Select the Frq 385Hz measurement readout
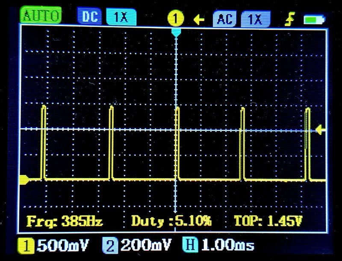Screen dimensions: 342x261 [x=65, y=221]
